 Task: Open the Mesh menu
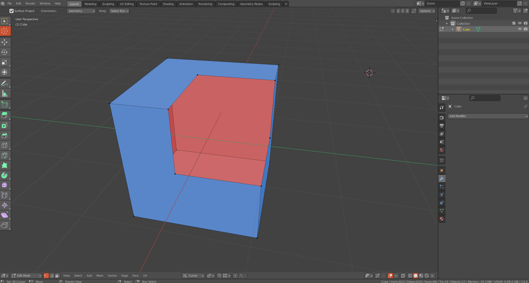coord(100,276)
